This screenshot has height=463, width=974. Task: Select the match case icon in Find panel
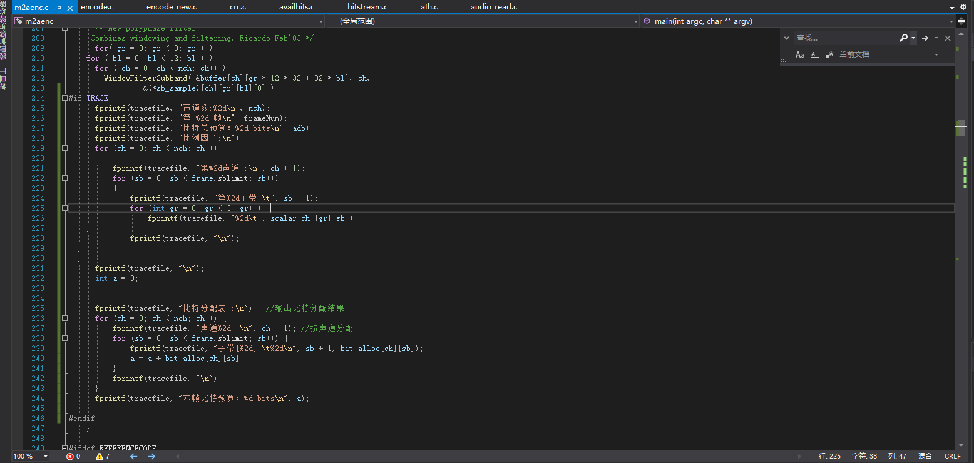coord(800,54)
